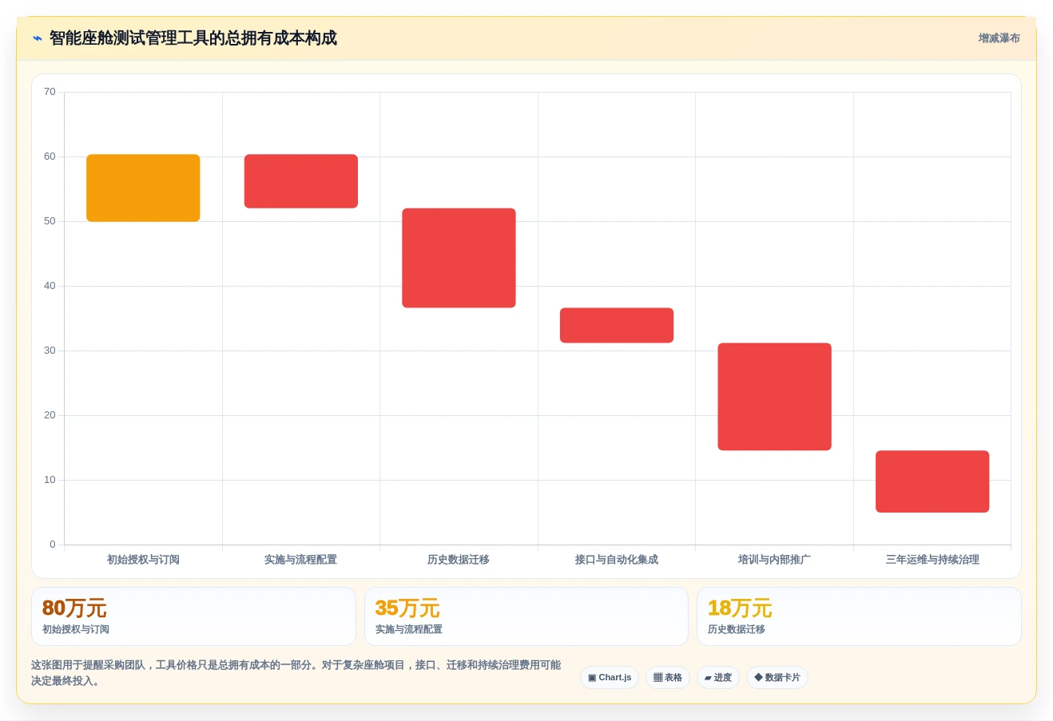
Task: Open the 18万元 cost card
Action: point(859,616)
